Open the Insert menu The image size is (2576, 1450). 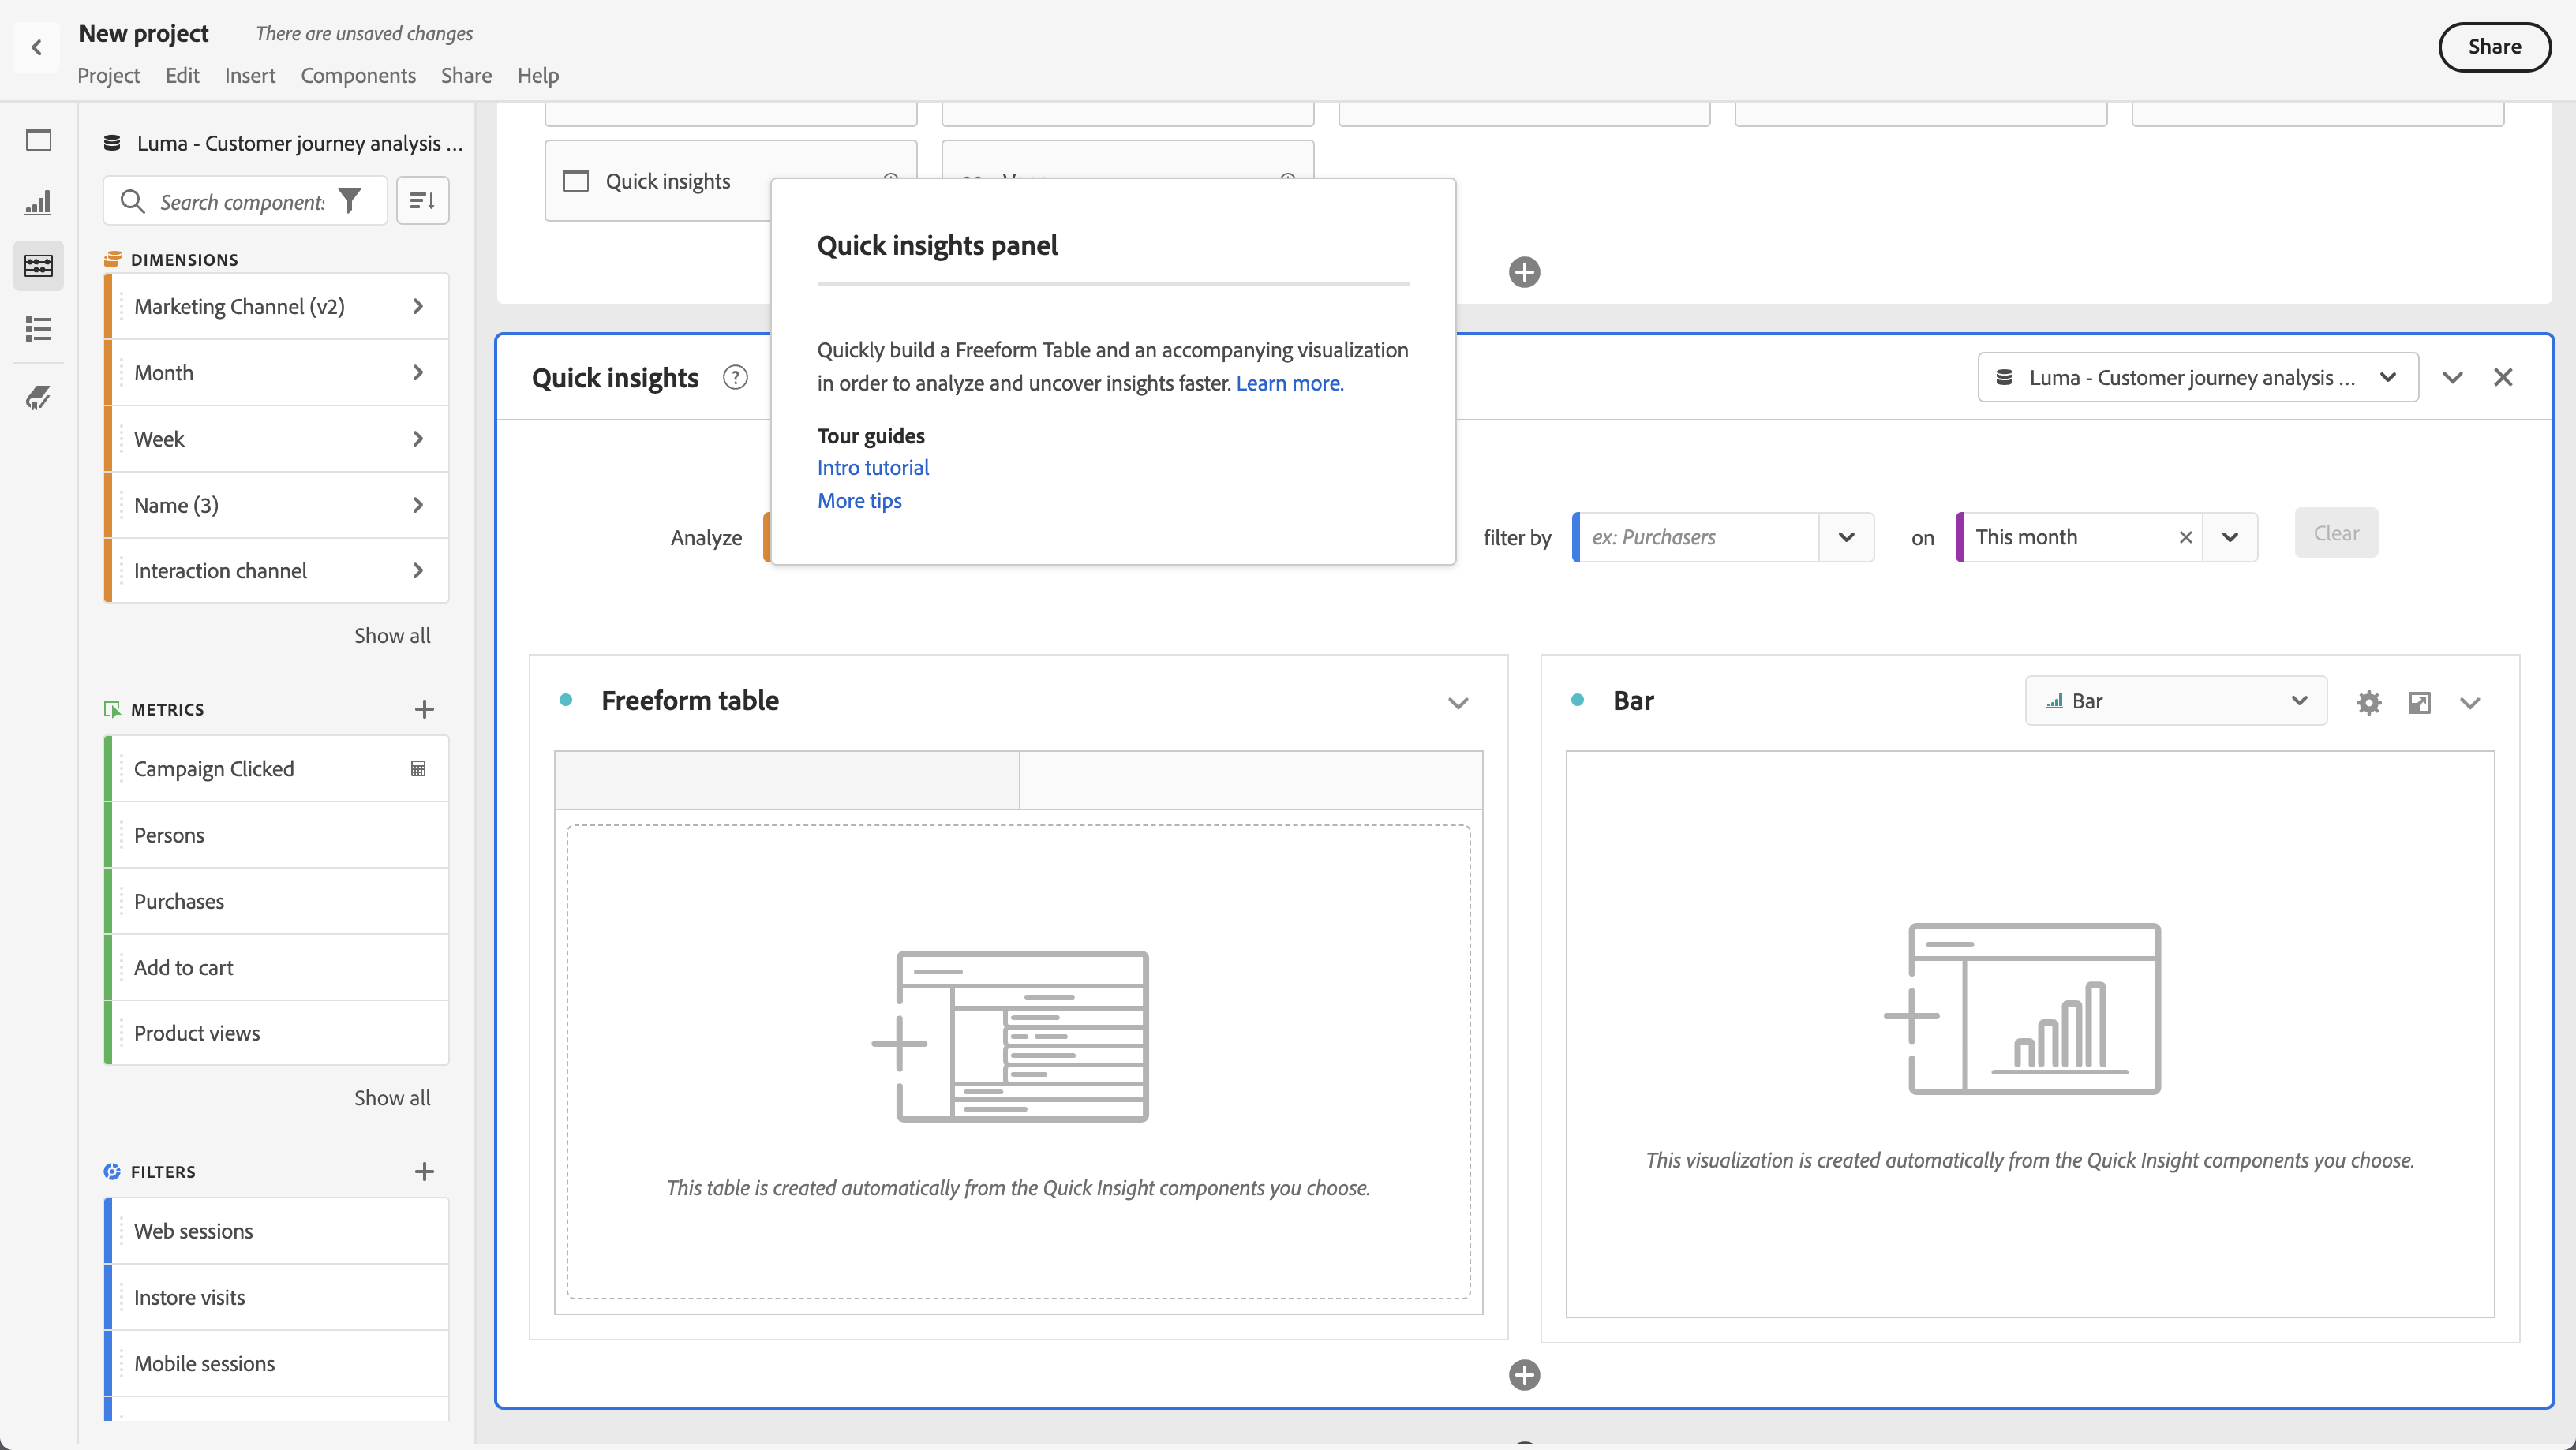(250, 76)
